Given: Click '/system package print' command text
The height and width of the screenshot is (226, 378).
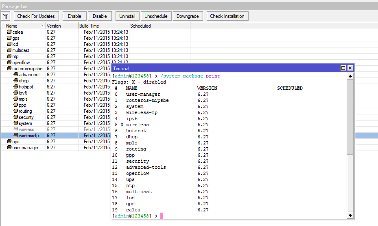Looking at the screenshot, I should pos(190,76).
